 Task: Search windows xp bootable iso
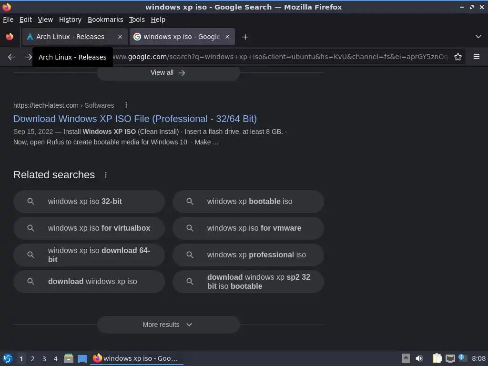click(248, 202)
